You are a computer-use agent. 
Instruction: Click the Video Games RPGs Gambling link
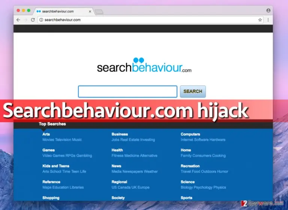pos(67,155)
